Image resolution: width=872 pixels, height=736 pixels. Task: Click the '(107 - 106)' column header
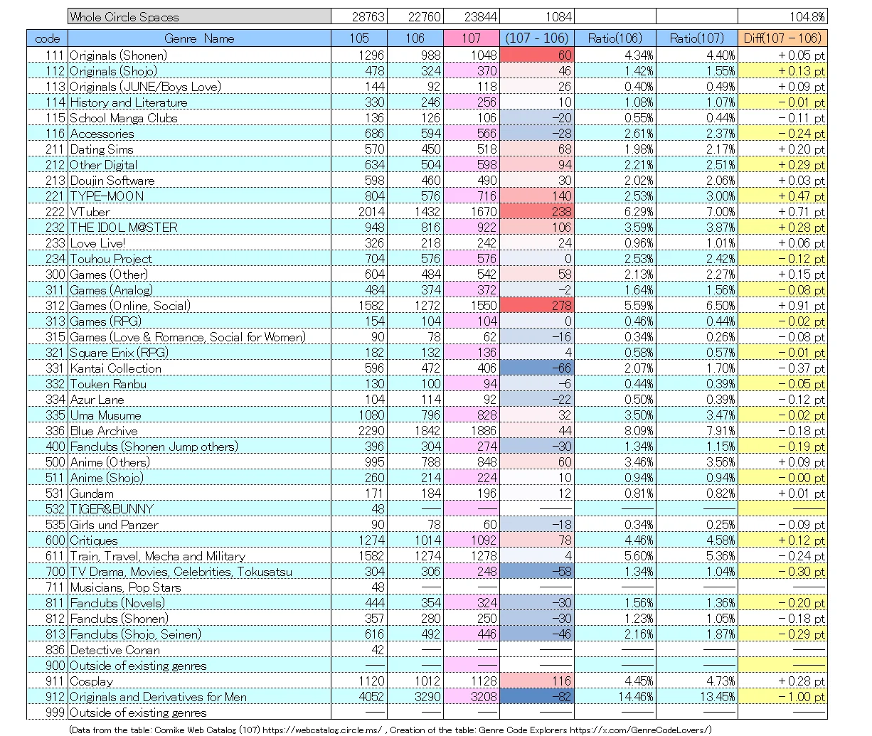pos(536,38)
